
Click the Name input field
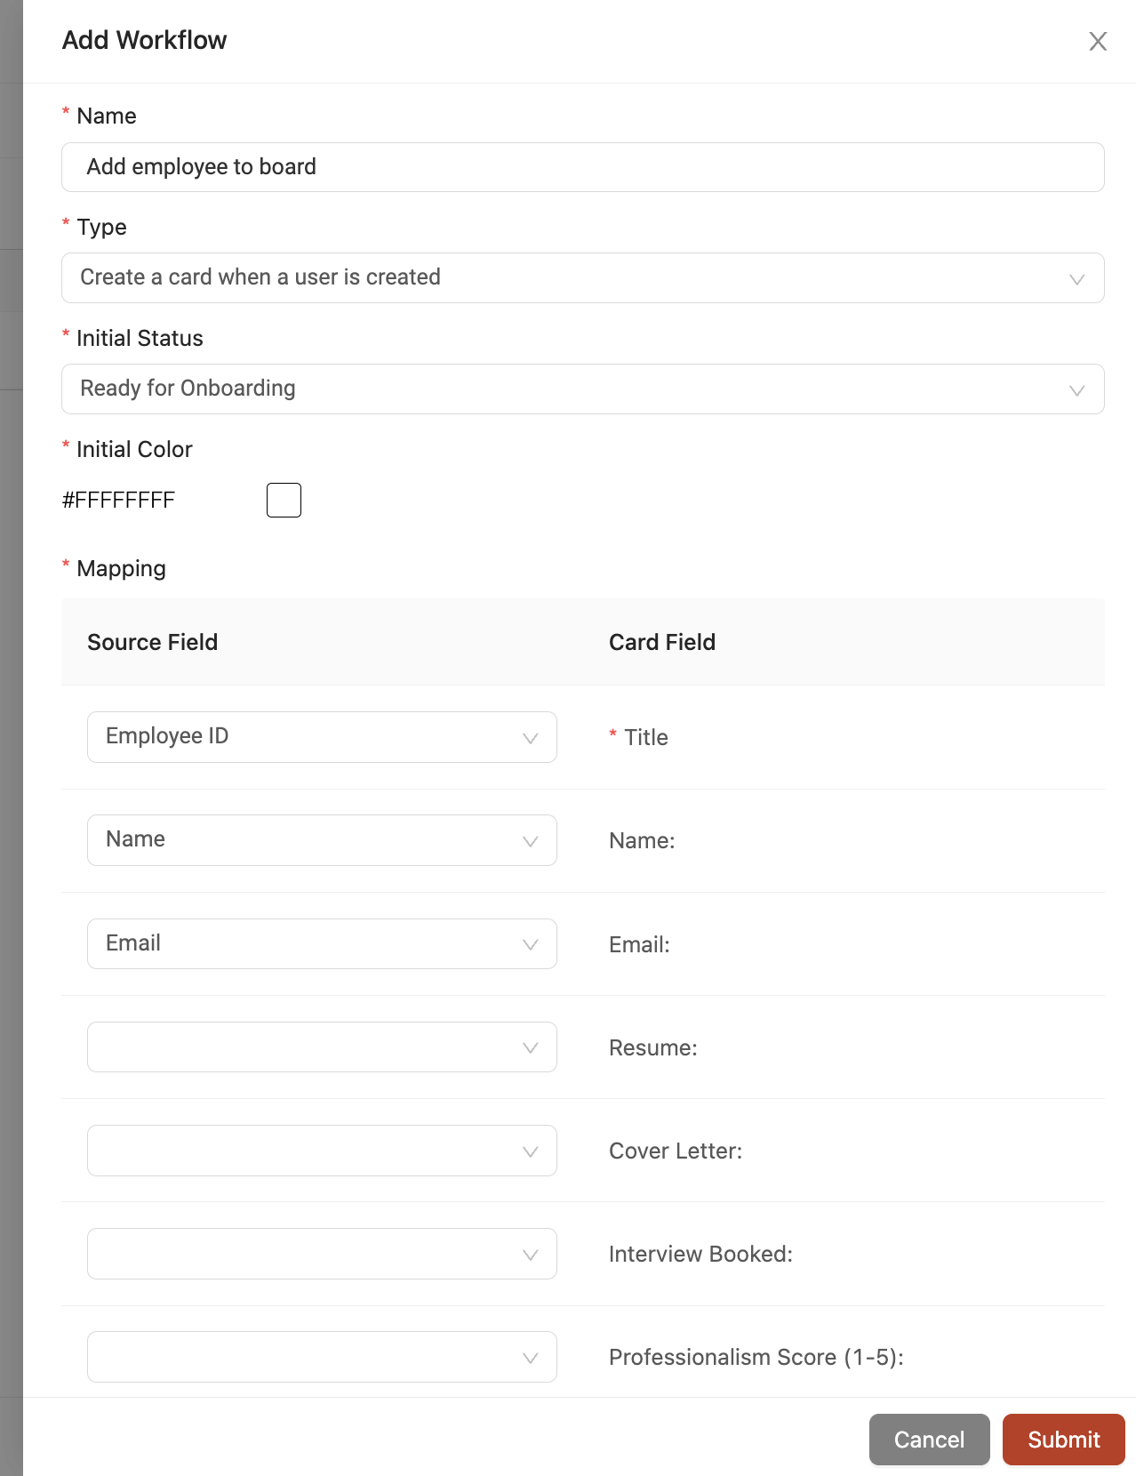[583, 167]
